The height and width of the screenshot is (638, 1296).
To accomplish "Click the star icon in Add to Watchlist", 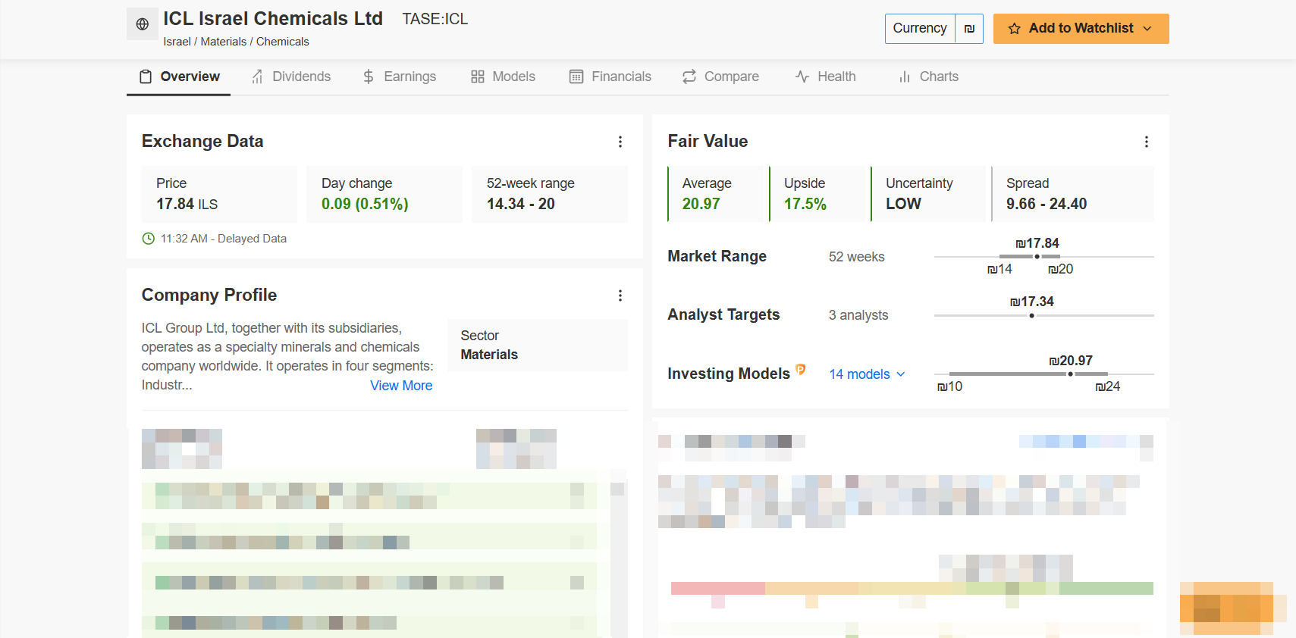I will pyautogui.click(x=1014, y=29).
